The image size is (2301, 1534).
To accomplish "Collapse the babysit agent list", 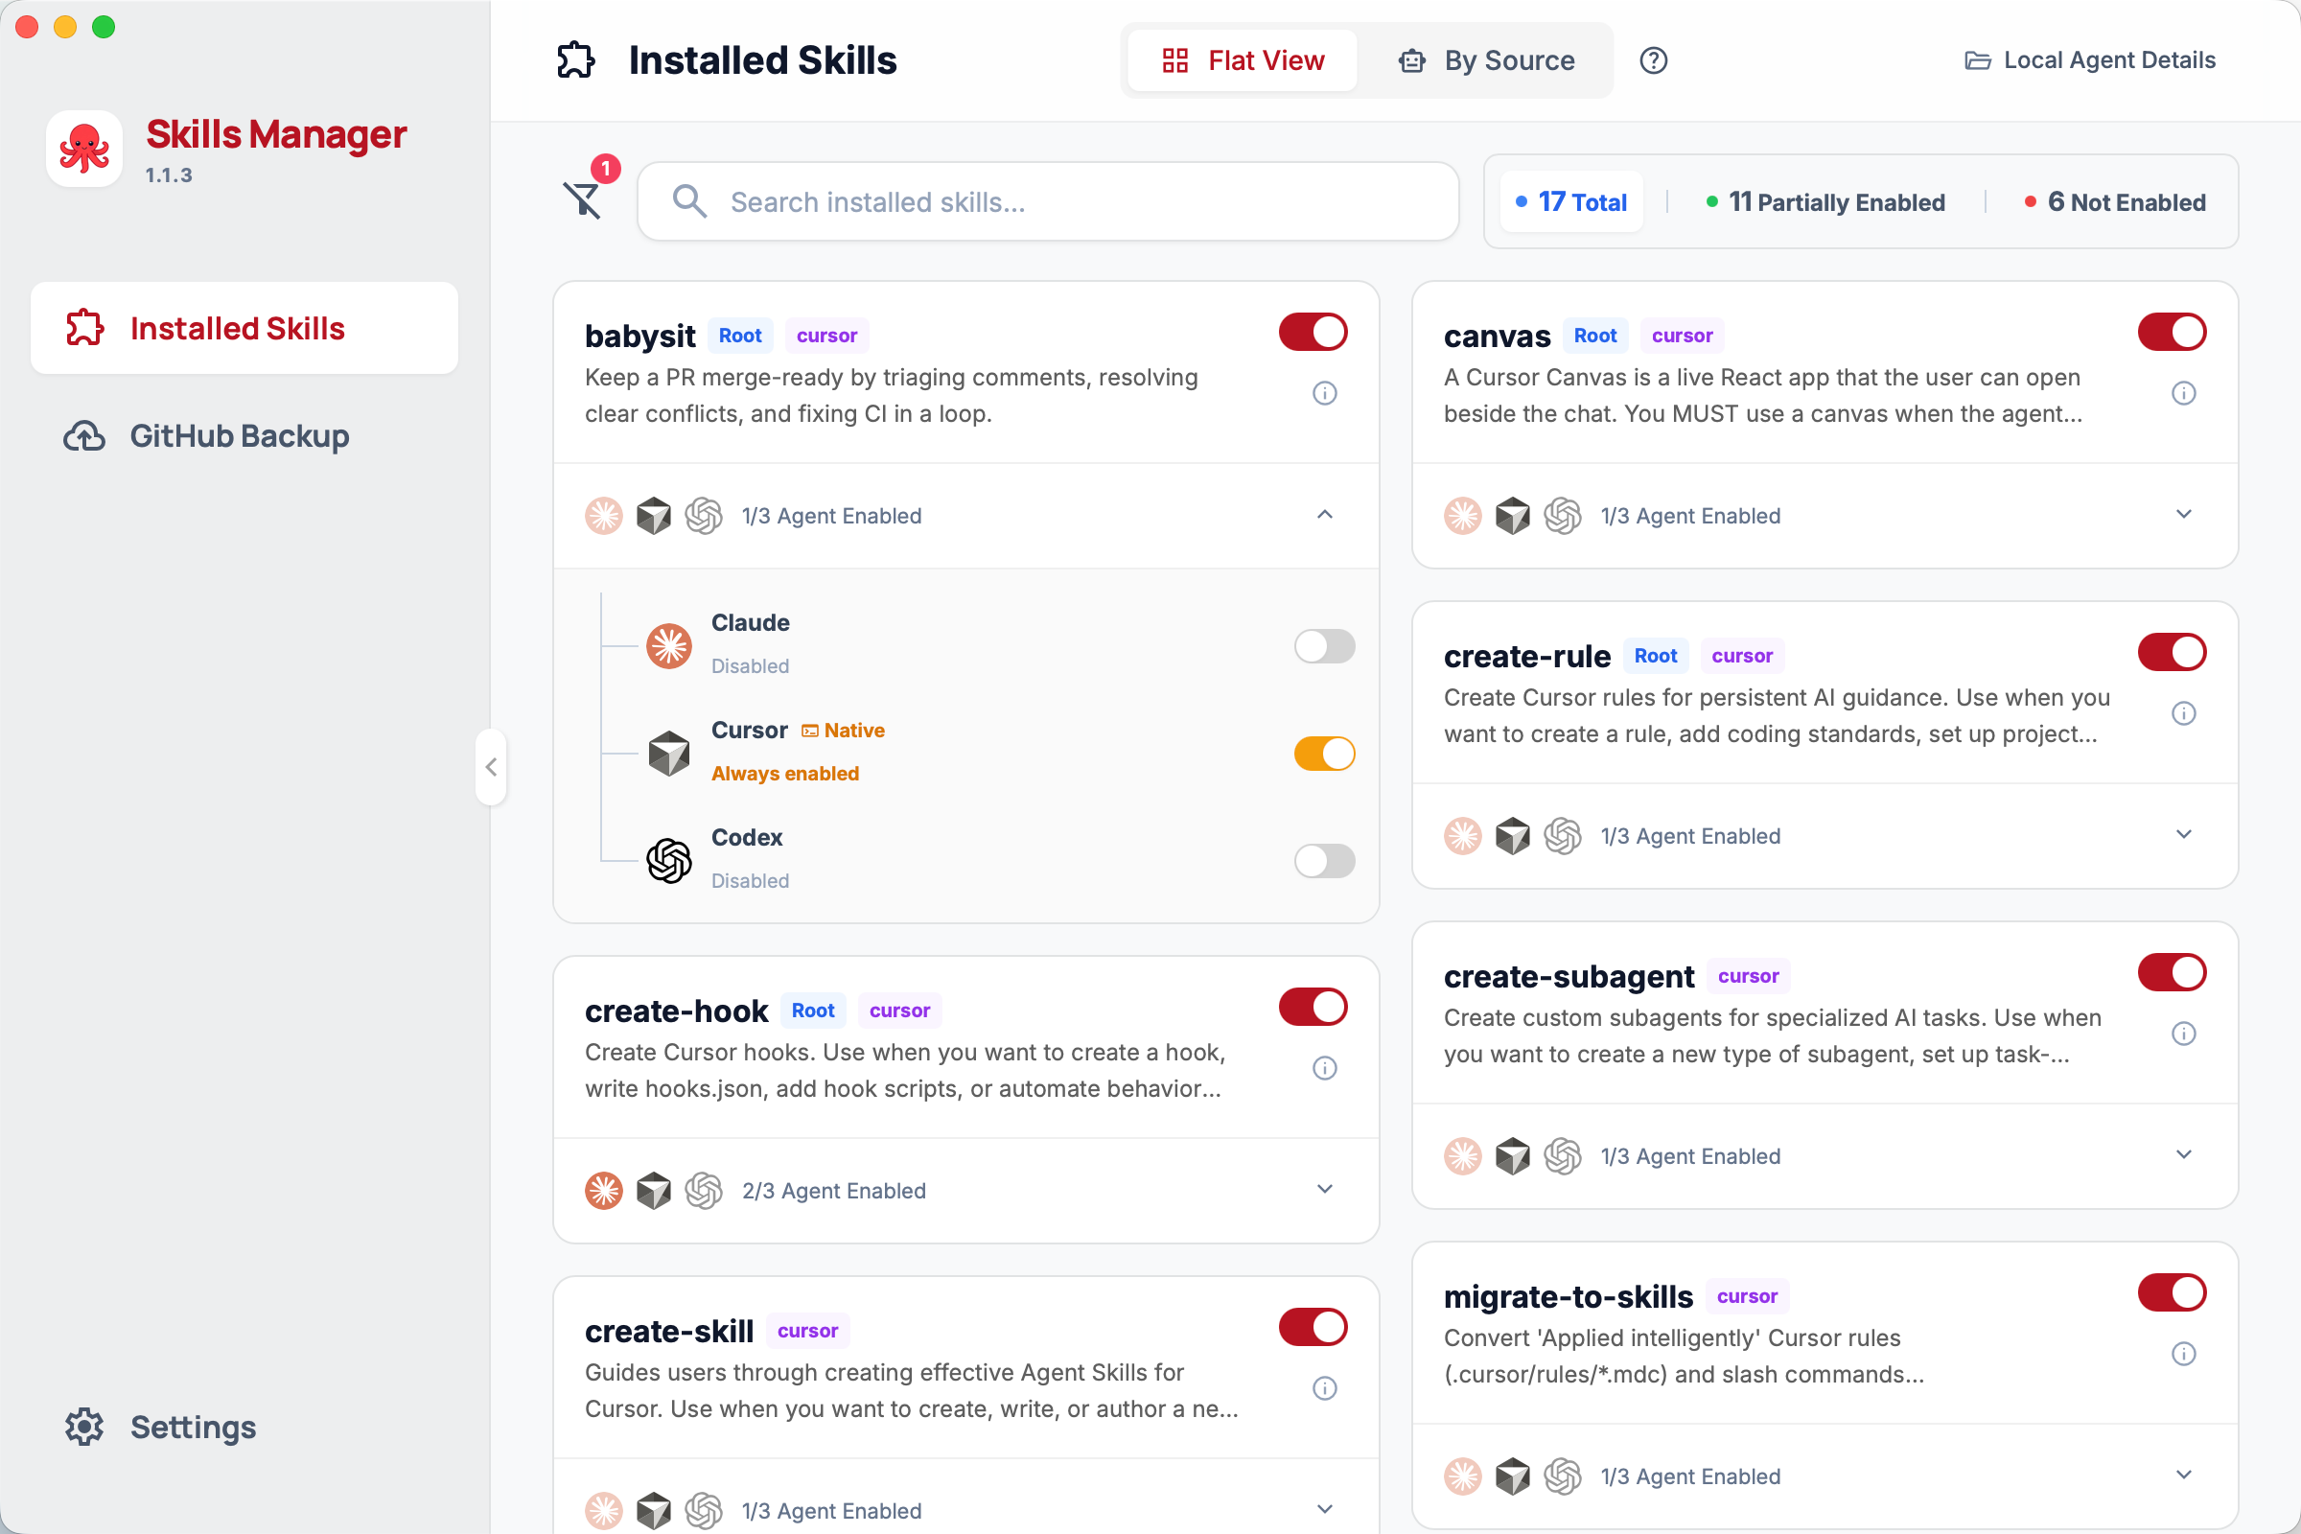I will click(1324, 515).
